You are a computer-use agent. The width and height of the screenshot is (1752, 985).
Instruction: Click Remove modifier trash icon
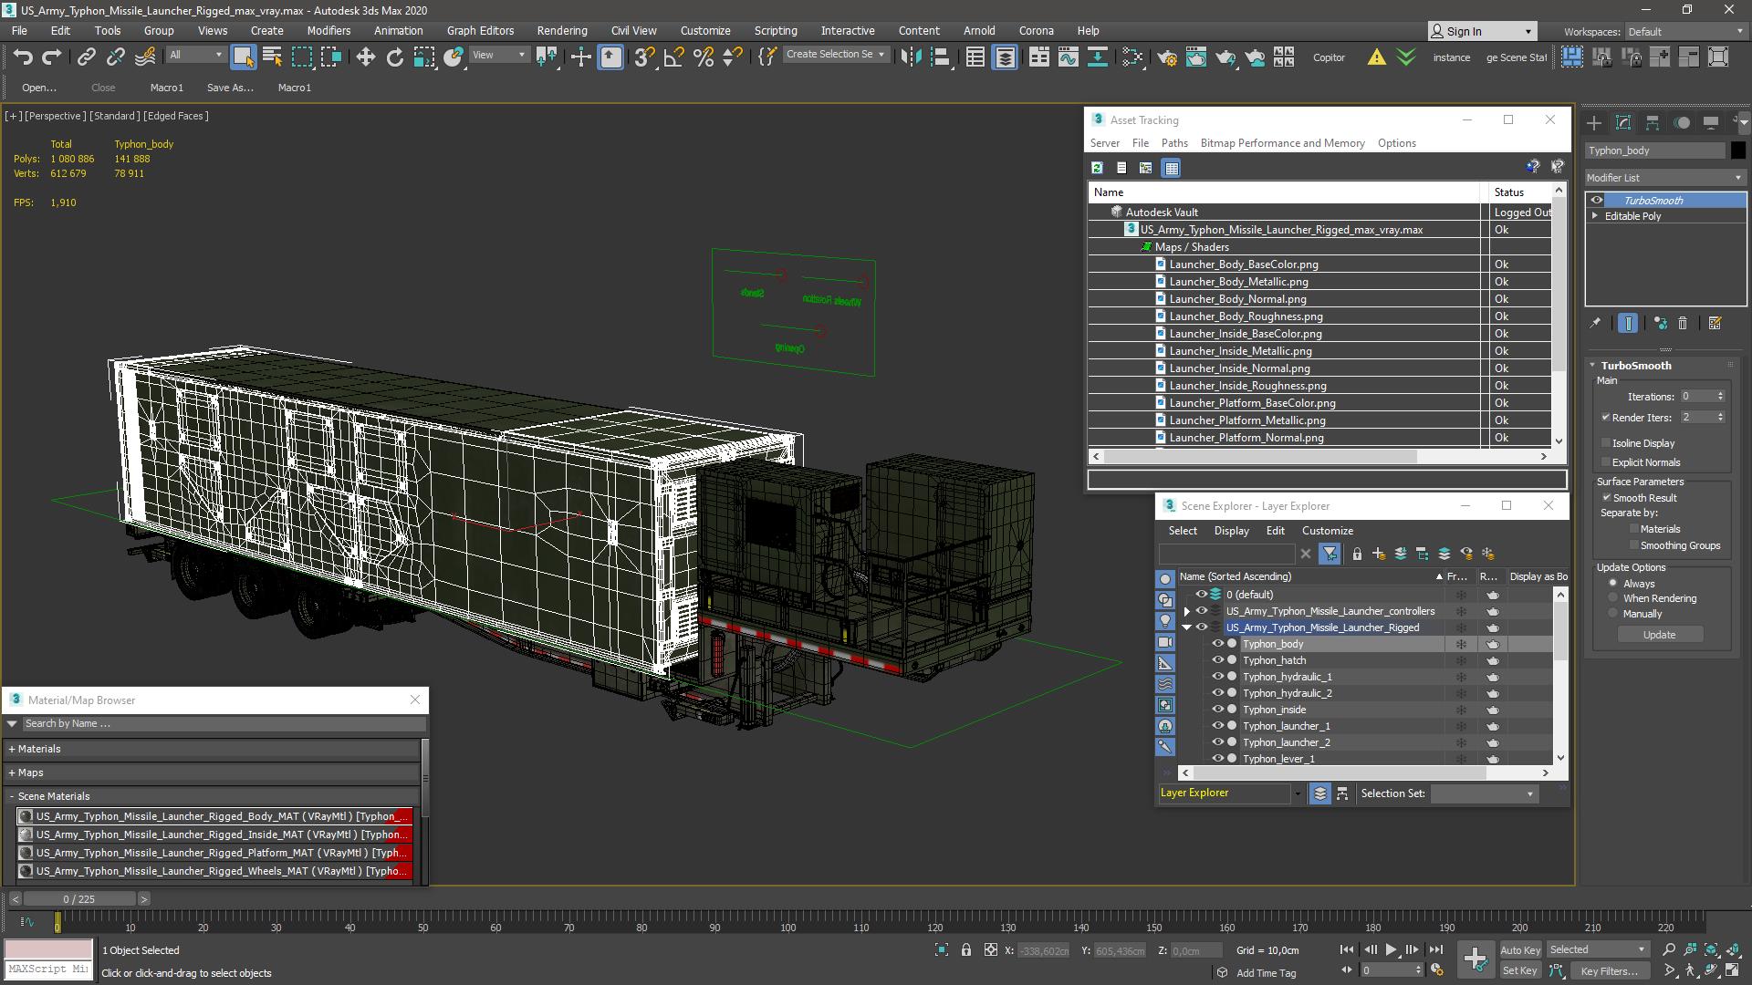coord(1683,323)
